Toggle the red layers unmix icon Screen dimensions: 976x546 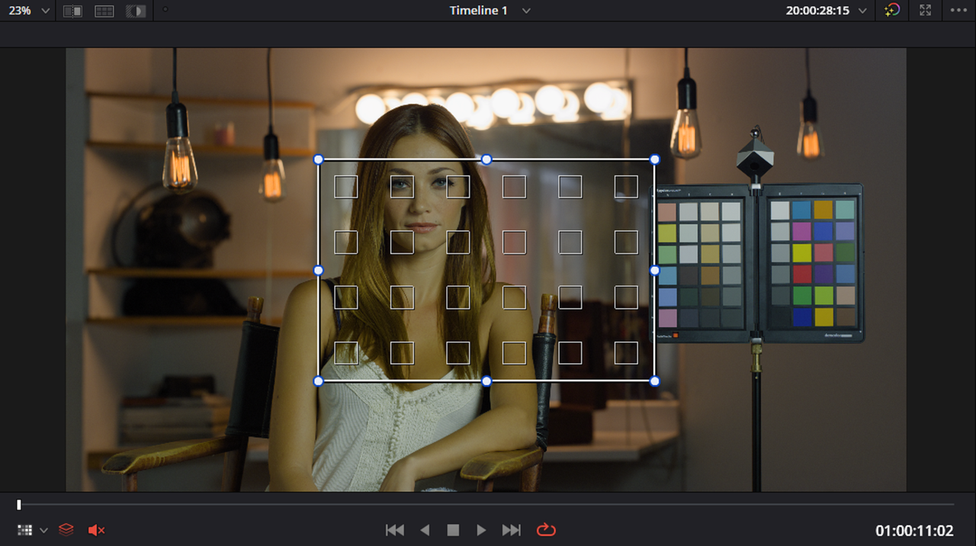coord(66,529)
